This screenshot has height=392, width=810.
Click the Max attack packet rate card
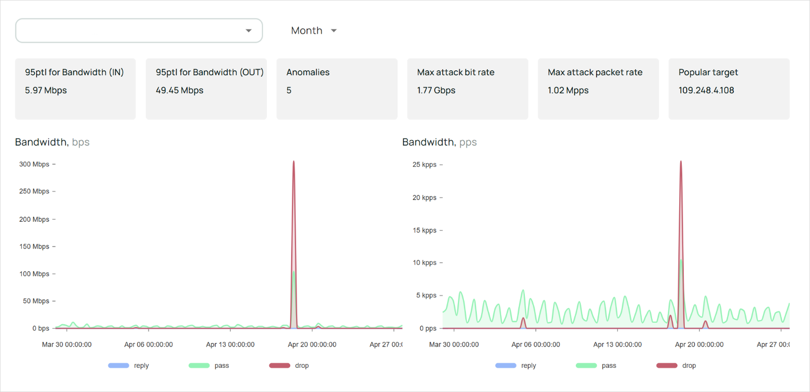click(598, 89)
